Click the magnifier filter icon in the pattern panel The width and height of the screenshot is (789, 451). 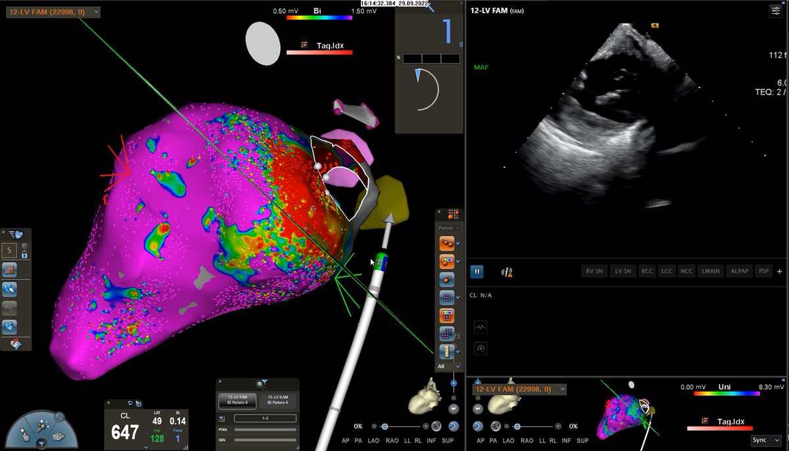coord(262,384)
